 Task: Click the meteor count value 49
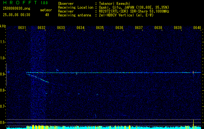47,15
